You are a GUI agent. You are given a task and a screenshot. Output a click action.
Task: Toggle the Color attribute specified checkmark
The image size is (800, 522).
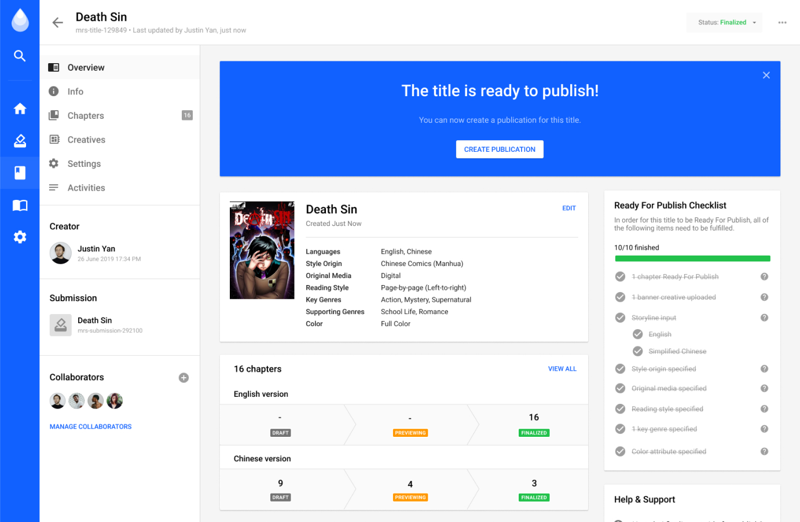[620, 451]
